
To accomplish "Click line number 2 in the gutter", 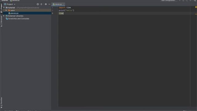I will pos(52,10).
